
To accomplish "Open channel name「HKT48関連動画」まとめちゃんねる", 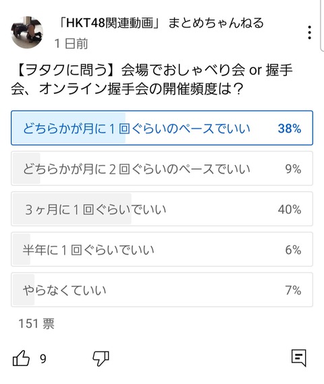I will tap(161, 23).
